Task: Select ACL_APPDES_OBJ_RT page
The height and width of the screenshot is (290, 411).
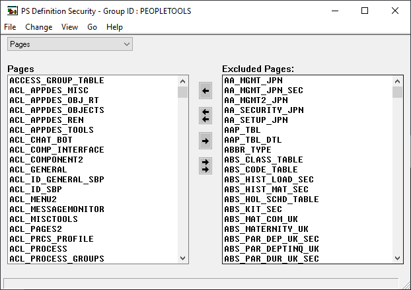Action: [x=93, y=100]
